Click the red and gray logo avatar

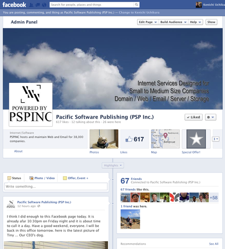click(174, 198)
